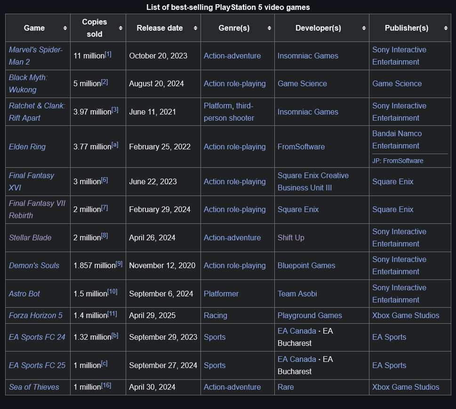Open Shift Up developer link
Image resolution: width=456 pixels, height=409 pixels.
point(291,237)
